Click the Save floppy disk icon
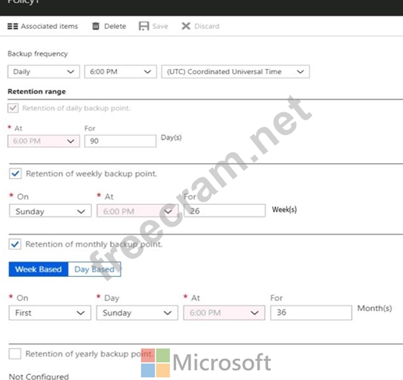This screenshot has width=403, height=380. (143, 26)
